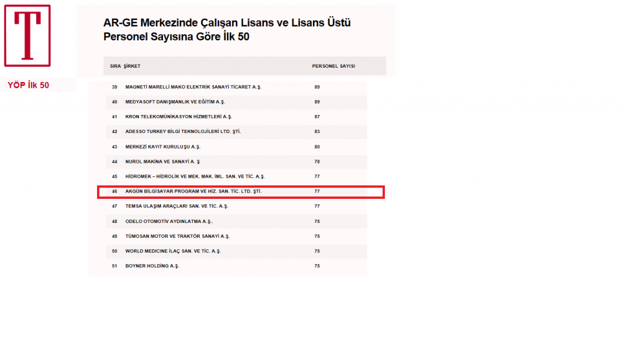Click rank number 44

click(x=114, y=162)
